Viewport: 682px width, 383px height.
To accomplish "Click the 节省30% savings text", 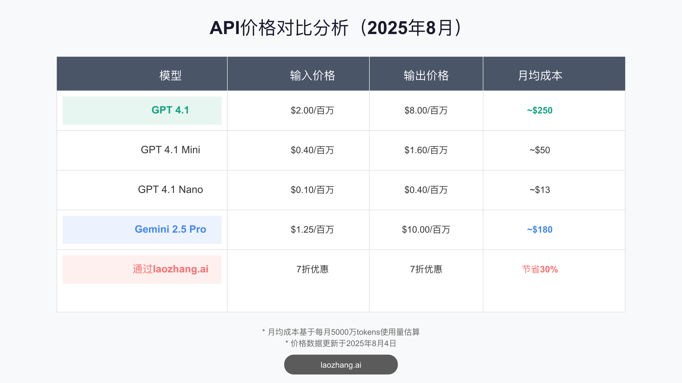I will (540, 269).
